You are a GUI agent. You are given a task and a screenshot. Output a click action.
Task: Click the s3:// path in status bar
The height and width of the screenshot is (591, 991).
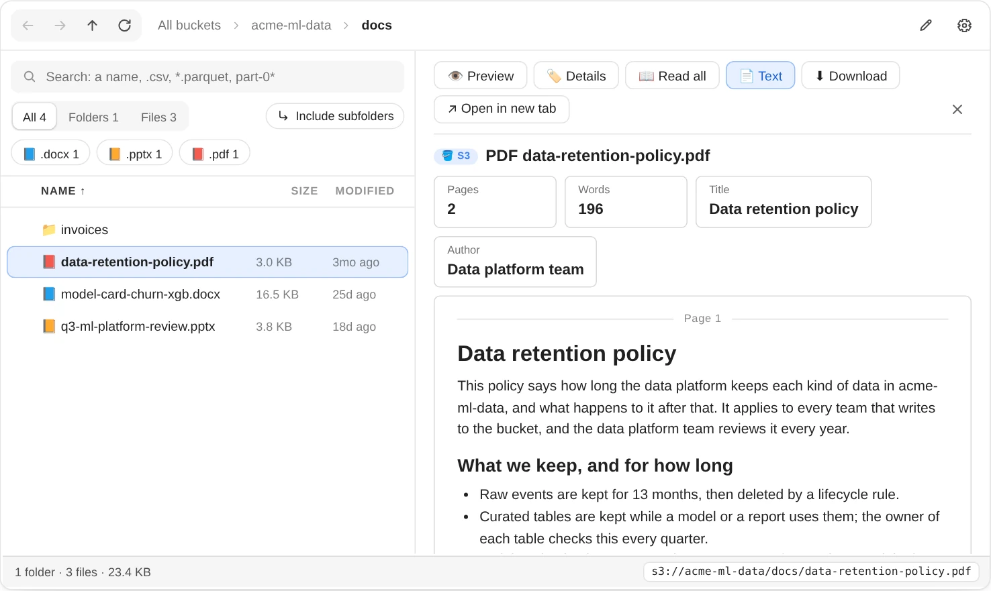pyautogui.click(x=811, y=572)
